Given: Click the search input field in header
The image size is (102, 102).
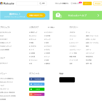Looking at the screenshot, I should (27, 3).
